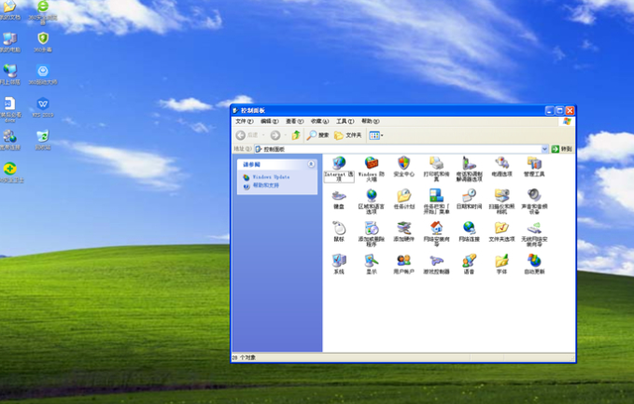Open the 工具(T) menu
Viewport: 634px width, 404px height.
(x=345, y=121)
